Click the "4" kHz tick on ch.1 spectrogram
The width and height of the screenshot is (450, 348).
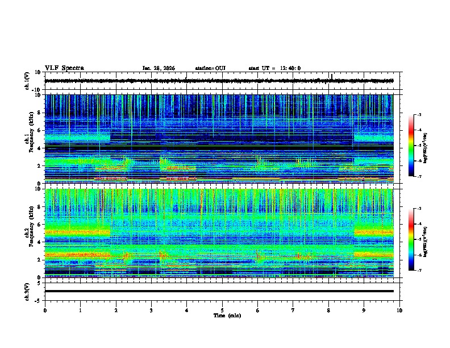40,148
